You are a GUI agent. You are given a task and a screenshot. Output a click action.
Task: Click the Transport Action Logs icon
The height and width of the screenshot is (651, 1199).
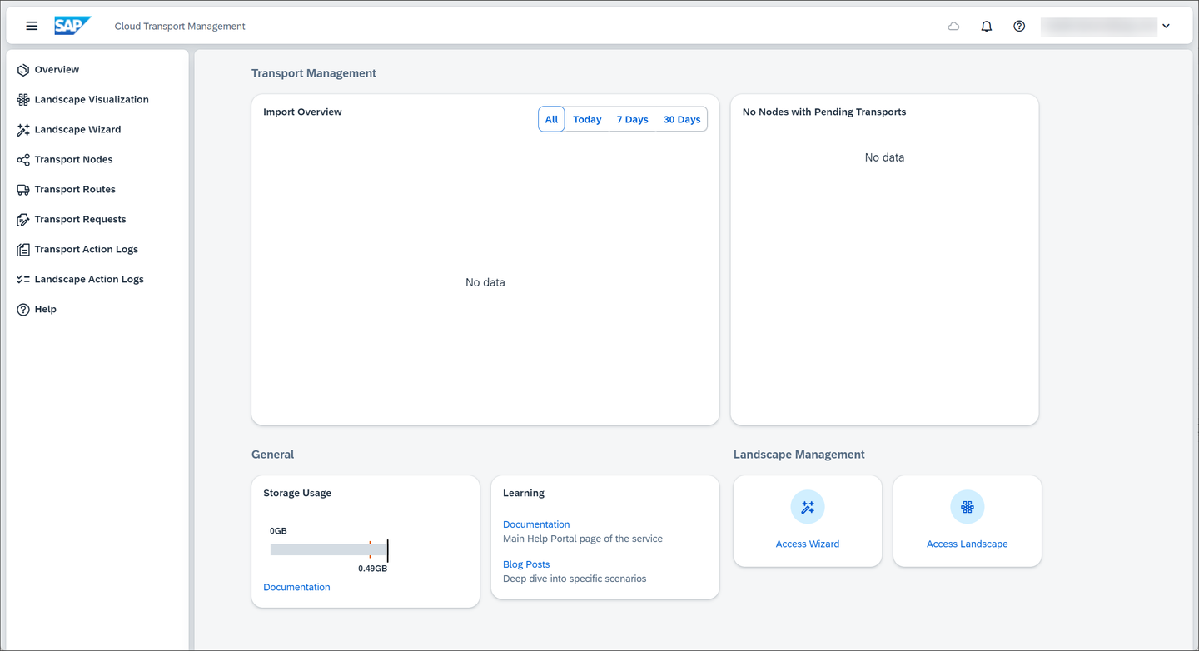[x=23, y=250]
